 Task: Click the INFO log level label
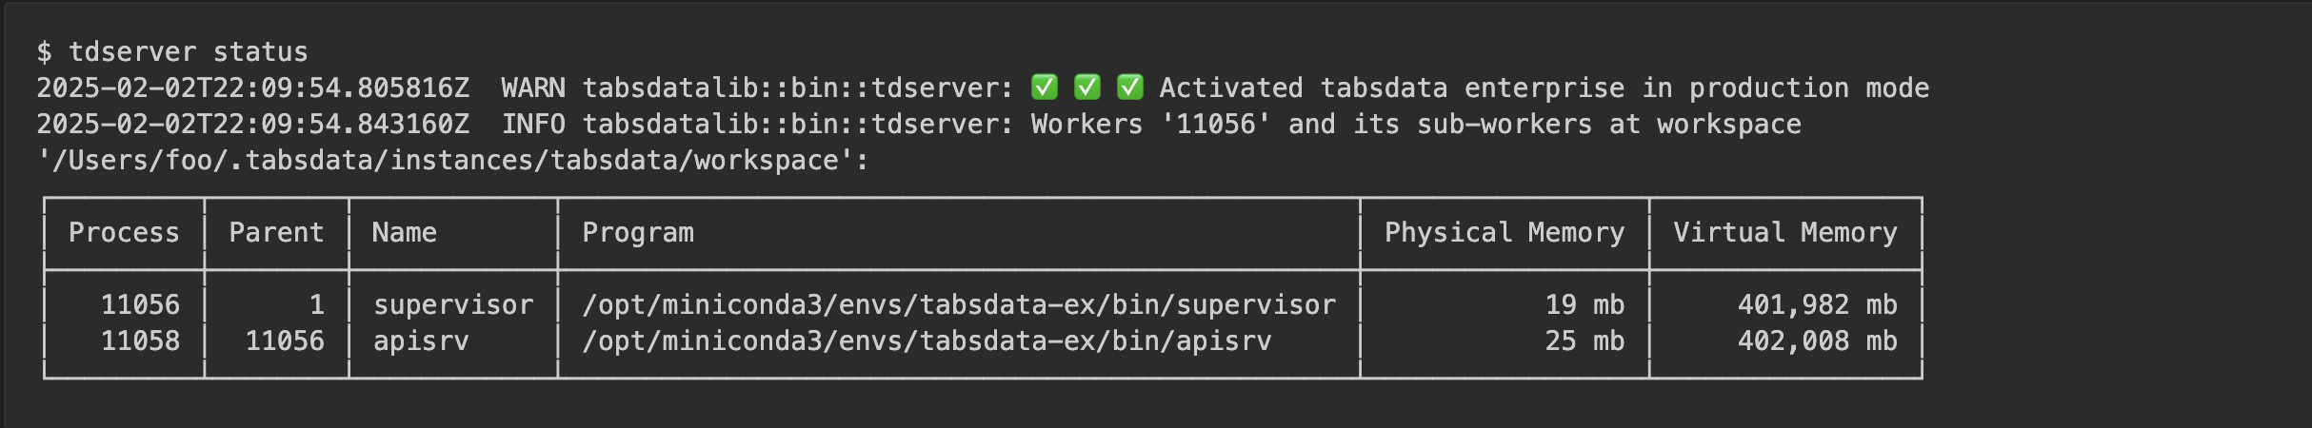(x=533, y=124)
